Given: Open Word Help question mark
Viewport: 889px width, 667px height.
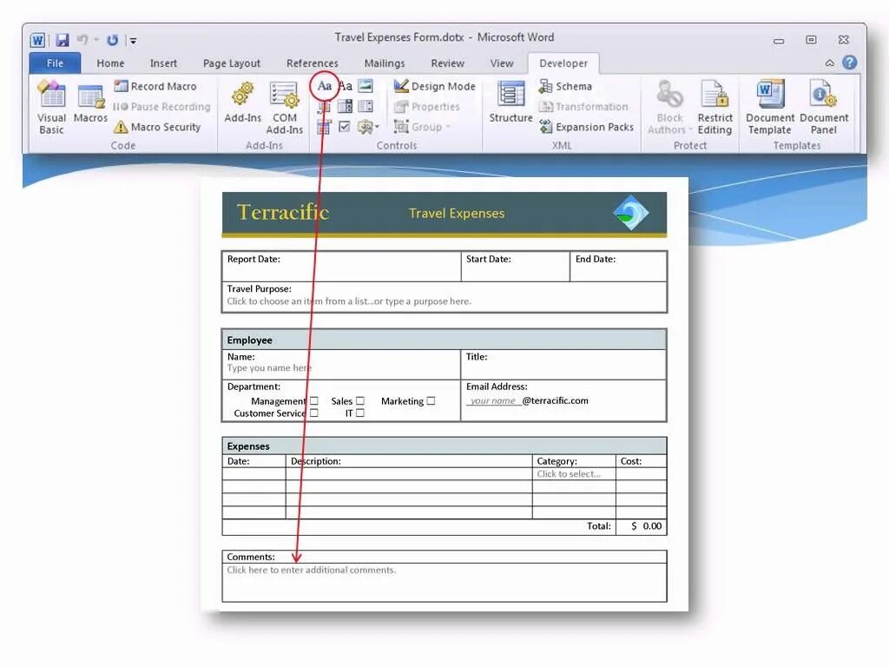Looking at the screenshot, I should click(x=849, y=63).
